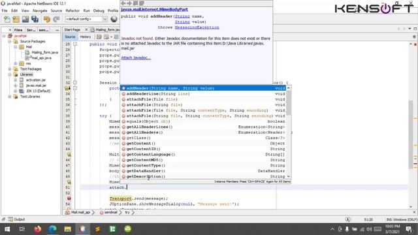418x235 pixels.
Task: Click the Attach Javadoc link
Action: pos(136,58)
